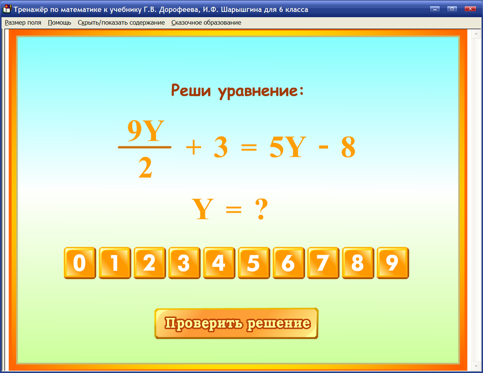Click the application icon in the title bar

(7, 8)
